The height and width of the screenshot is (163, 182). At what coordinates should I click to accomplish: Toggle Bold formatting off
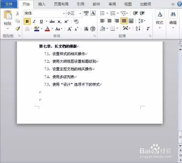pos(27,21)
